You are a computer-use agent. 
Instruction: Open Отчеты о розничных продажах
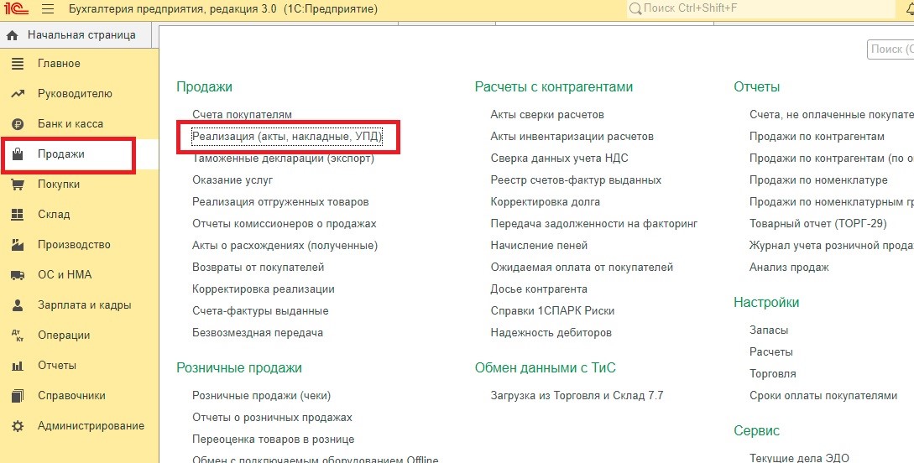click(x=272, y=418)
